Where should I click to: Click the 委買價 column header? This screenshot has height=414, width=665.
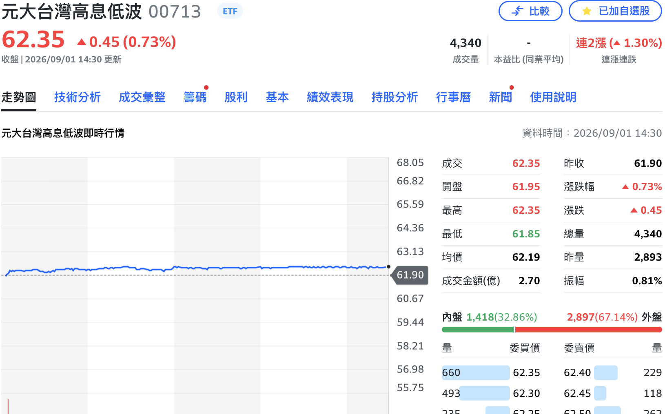(525, 348)
